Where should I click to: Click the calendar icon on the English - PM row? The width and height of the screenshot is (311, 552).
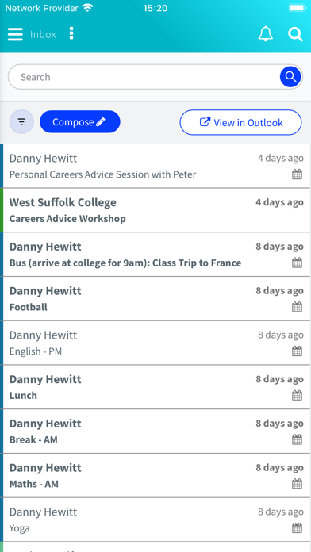297,351
